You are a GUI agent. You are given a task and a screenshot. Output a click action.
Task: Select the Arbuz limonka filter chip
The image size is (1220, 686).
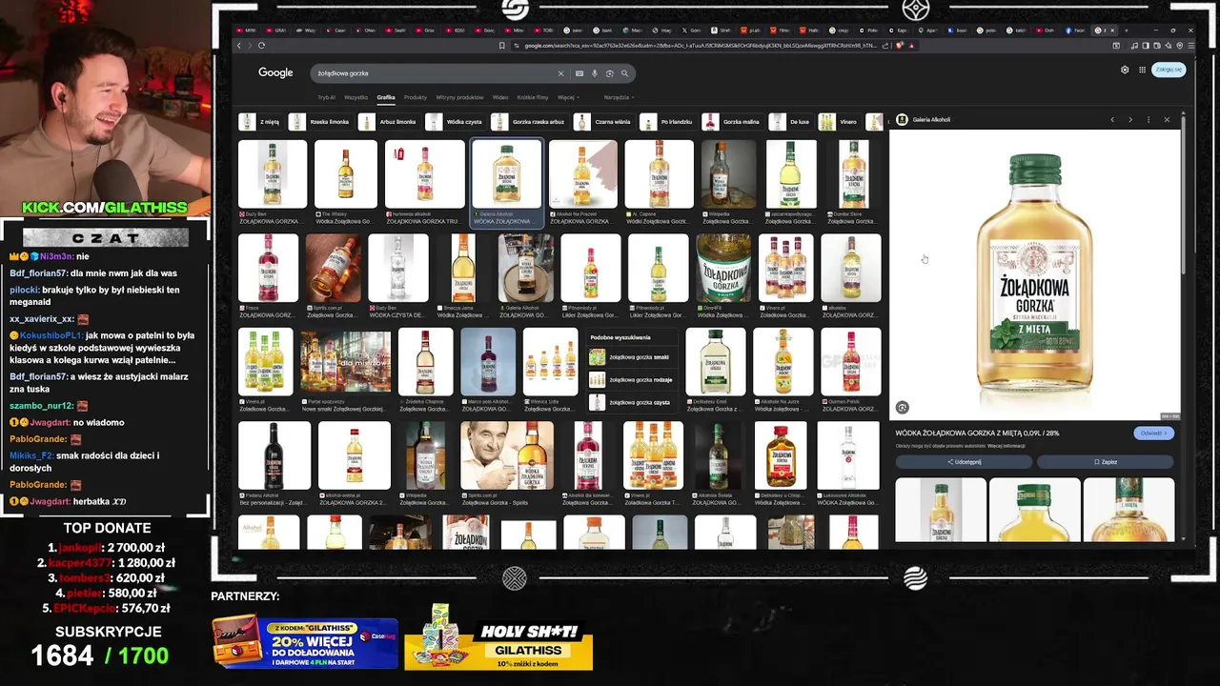[x=388, y=122]
